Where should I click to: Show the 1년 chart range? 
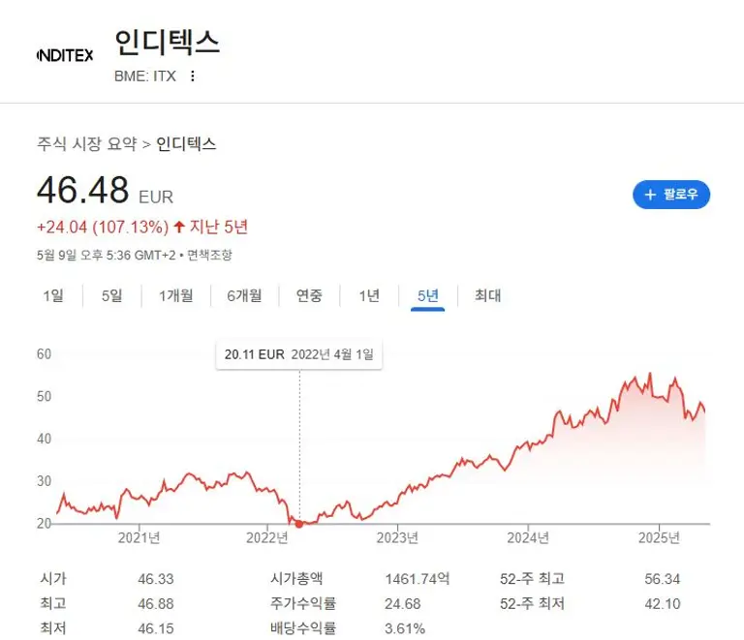click(369, 296)
